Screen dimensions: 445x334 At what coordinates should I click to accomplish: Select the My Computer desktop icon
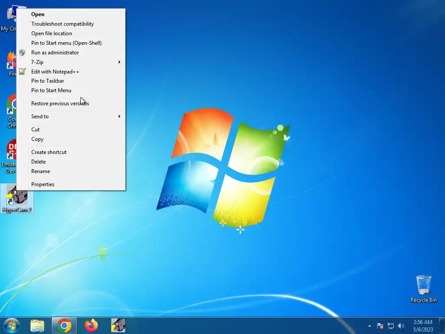[9, 18]
